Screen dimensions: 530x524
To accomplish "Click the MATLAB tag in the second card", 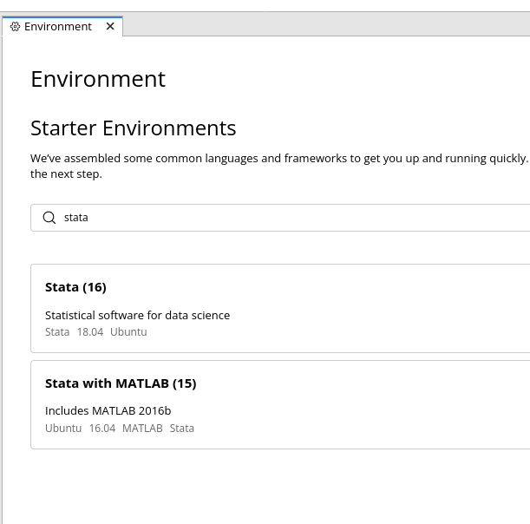I will point(142,429).
